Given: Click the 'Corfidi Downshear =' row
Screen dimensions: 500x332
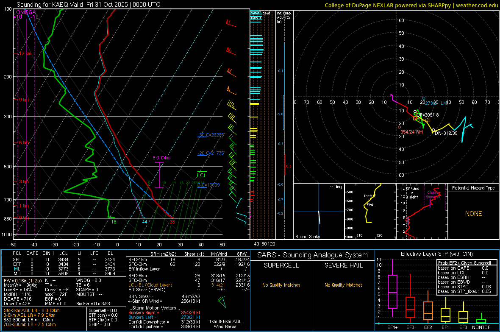Looking at the screenshot, I should pyautogui.click(x=164, y=322).
